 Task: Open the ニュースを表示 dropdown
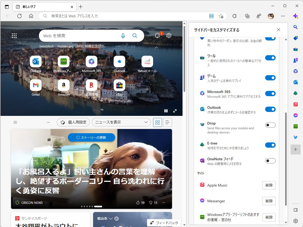[x=121, y=122]
